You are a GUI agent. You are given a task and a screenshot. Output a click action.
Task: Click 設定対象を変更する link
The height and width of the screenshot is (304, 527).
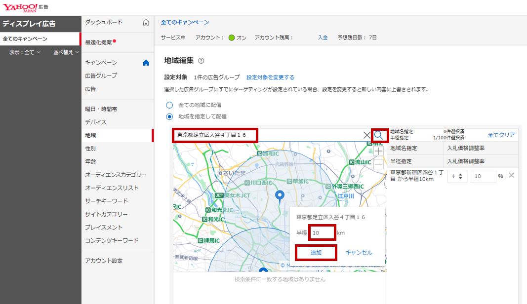tap(270, 77)
